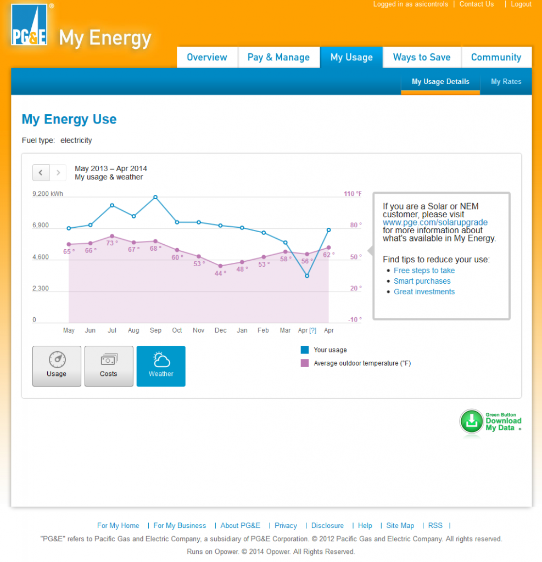
Task: Go to previous date range arrow
Action: pos(41,172)
